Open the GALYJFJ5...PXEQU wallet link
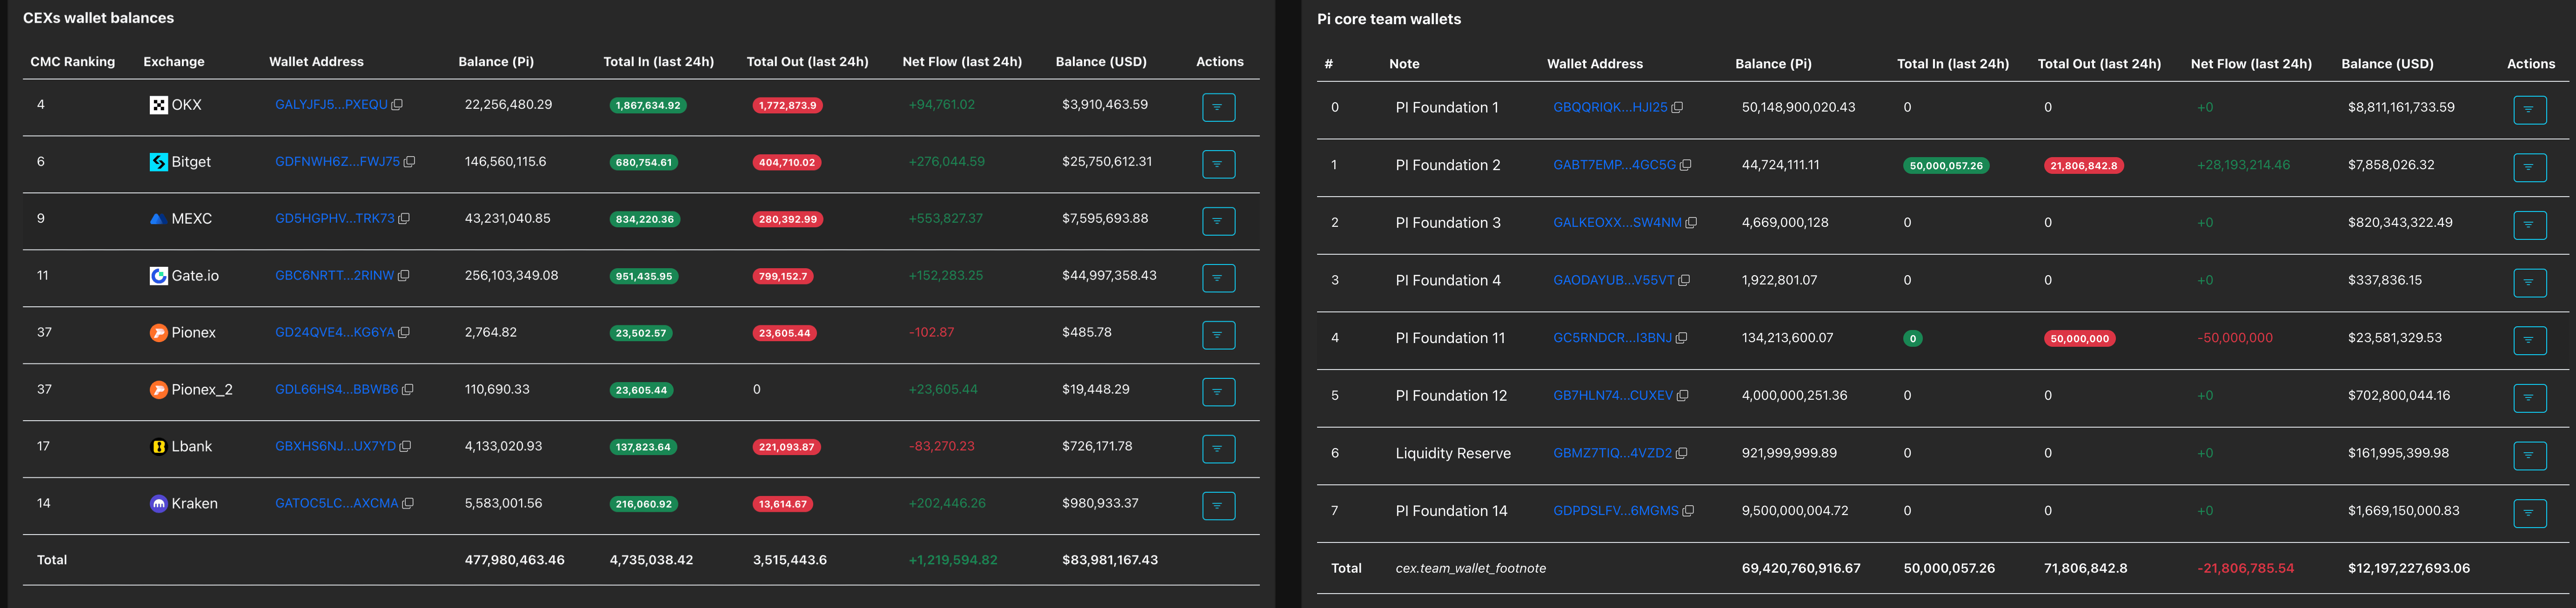 click(x=330, y=105)
